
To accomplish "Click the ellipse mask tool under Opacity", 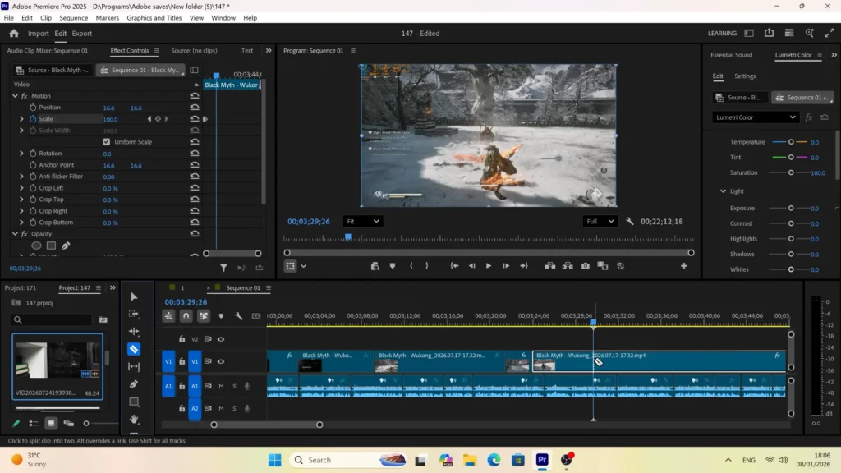I will [36, 246].
